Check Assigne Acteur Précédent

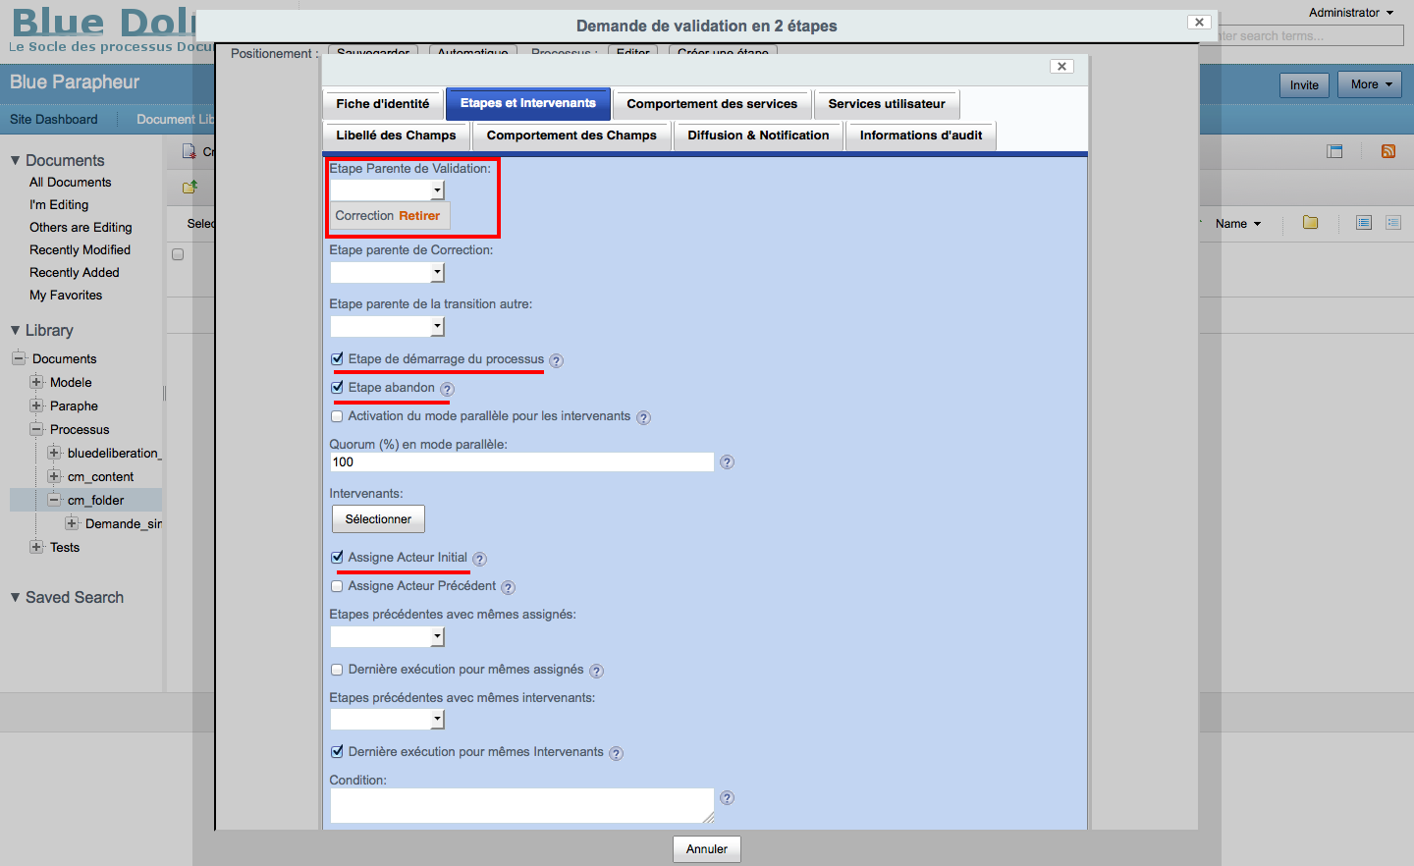coord(337,586)
